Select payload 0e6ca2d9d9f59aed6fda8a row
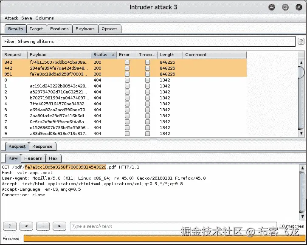307x245 pixels. [124, 121]
